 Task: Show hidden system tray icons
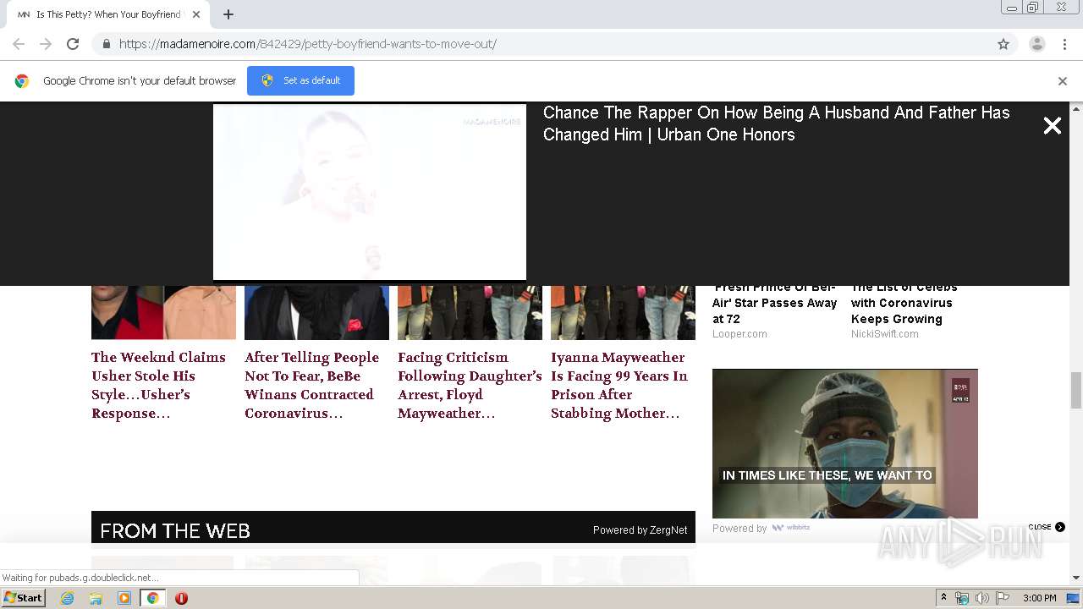click(943, 598)
